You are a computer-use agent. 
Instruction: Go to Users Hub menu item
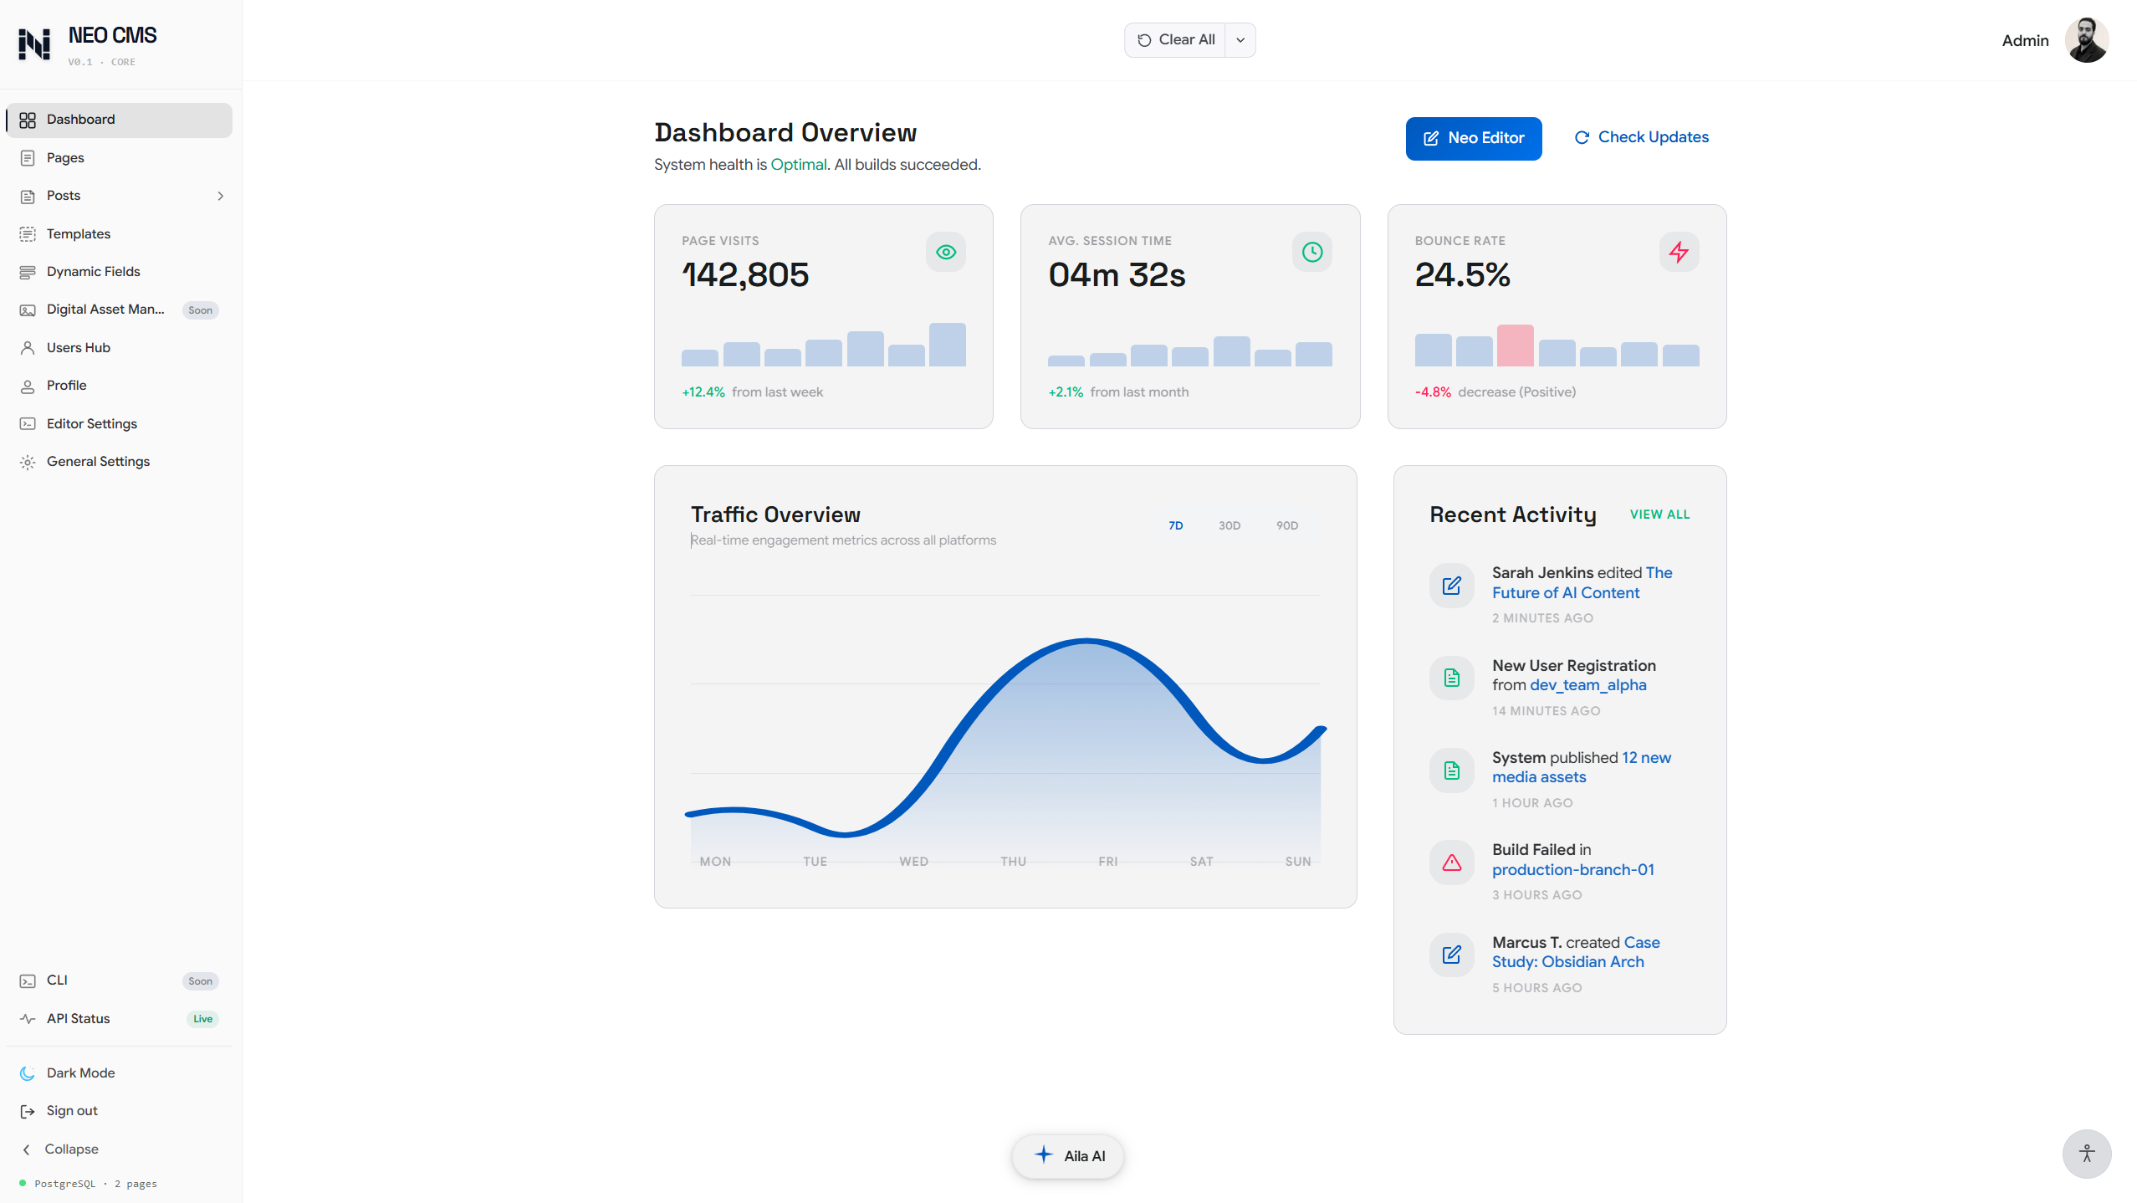point(79,347)
